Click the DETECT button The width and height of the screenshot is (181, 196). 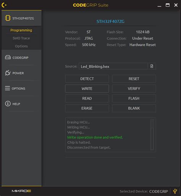click(x=87, y=79)
